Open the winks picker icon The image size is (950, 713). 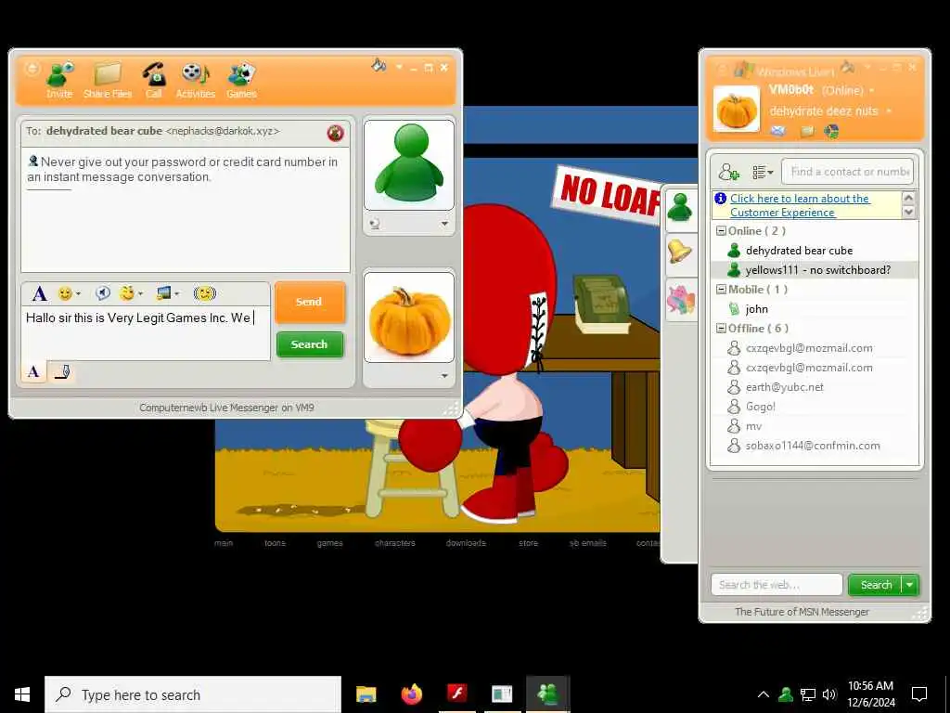click(126, 293)
